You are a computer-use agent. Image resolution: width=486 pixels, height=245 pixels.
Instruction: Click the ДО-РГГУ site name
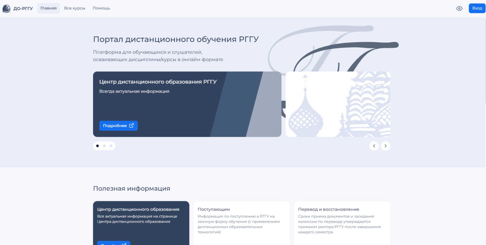[23, 8]
